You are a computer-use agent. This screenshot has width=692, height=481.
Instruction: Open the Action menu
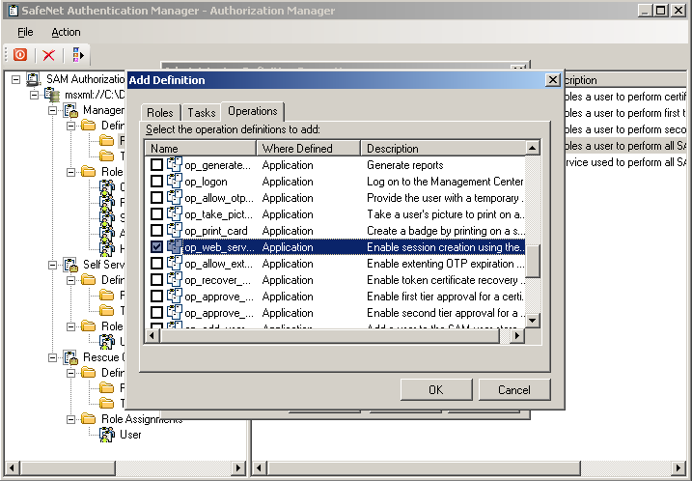pyautogui.click(x=66, y=32)
